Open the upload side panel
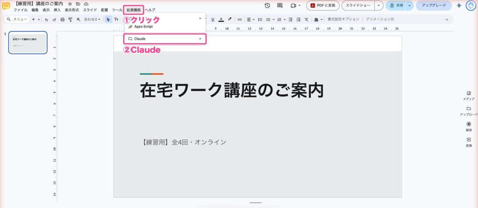The width and height of the screenshot is (478, 208). click(x=469, y=111)
